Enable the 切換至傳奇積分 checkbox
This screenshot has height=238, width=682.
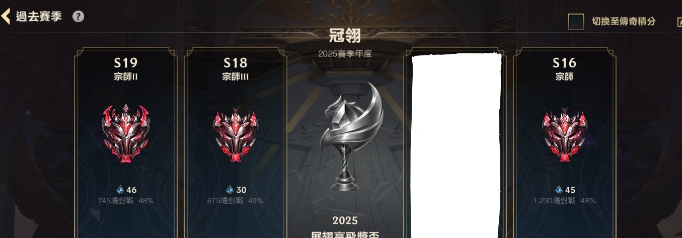point(576,22)
